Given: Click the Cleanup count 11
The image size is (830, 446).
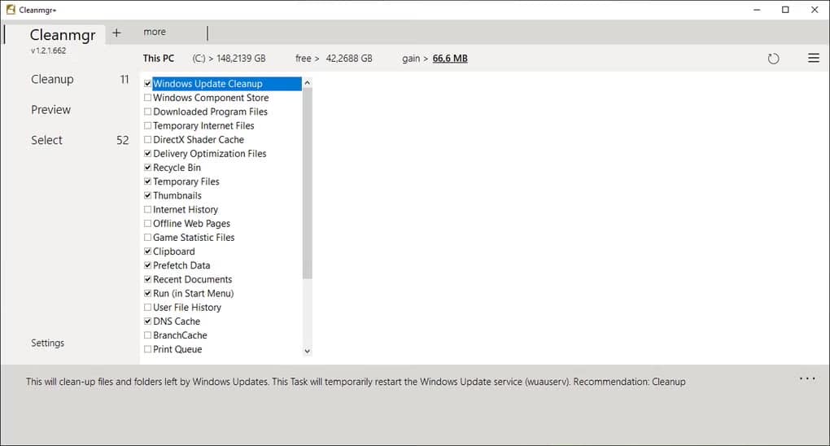Looking at the screenshot, I should (124, 80).
